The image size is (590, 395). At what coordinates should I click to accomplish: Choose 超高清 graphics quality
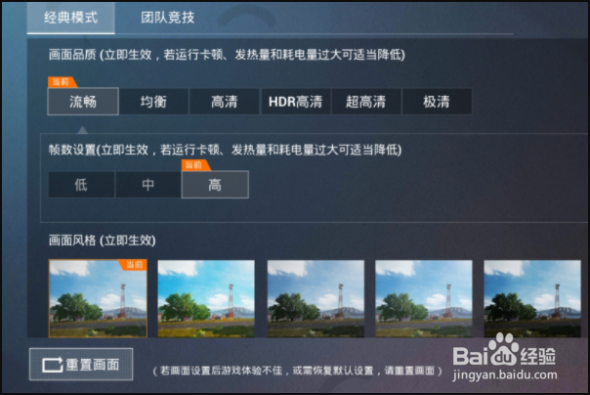click(365, 102)
